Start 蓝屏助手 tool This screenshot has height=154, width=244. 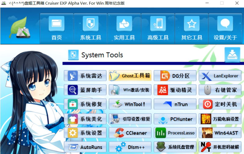click(85, 90)
